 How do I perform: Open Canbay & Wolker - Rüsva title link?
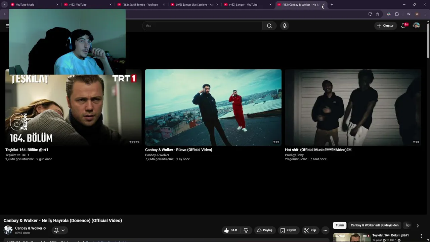178,150
